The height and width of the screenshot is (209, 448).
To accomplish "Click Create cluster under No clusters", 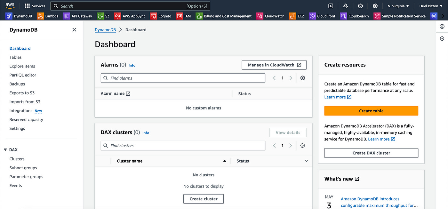I will point(204,199).
